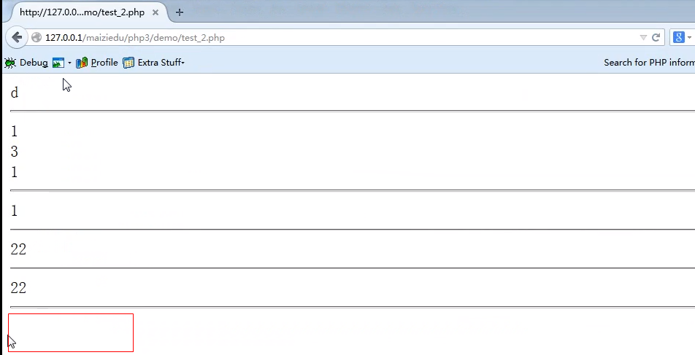Click the Profile chart icon
This screenshot has height=355, width=695.
(x=82, y=63)
